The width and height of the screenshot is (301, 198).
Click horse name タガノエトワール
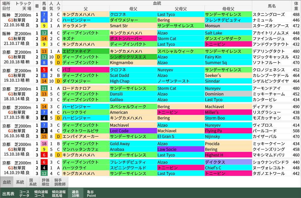pos(268,173)
